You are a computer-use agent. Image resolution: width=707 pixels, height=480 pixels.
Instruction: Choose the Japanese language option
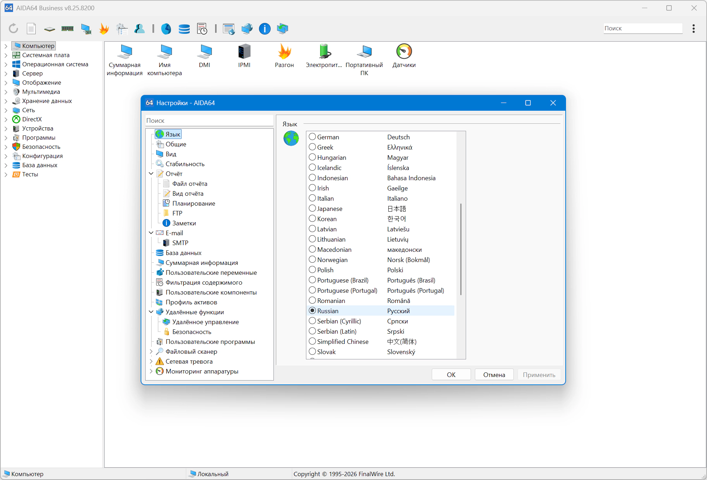tap(312, 208)
